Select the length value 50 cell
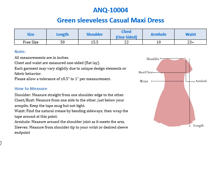 tap(62, 42)
